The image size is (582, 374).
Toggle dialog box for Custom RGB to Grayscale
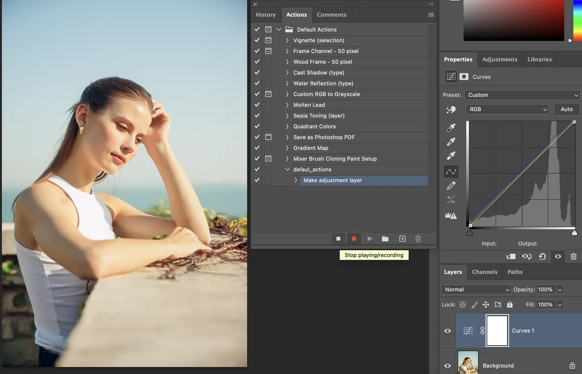(268, 94)
